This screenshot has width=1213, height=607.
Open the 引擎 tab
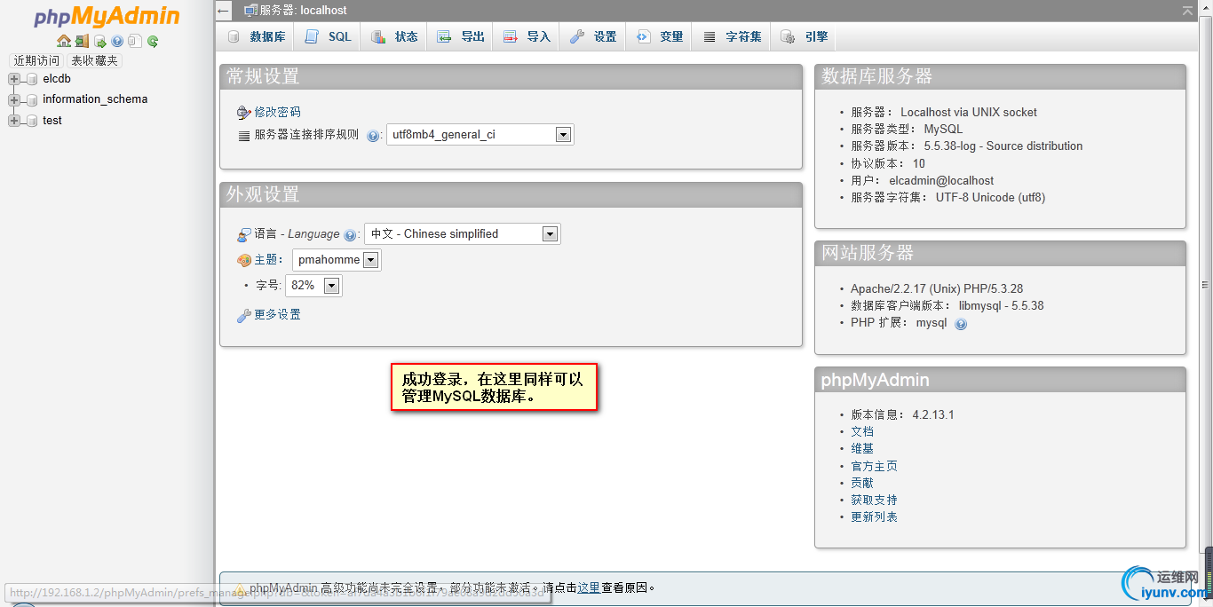(804, 36)
